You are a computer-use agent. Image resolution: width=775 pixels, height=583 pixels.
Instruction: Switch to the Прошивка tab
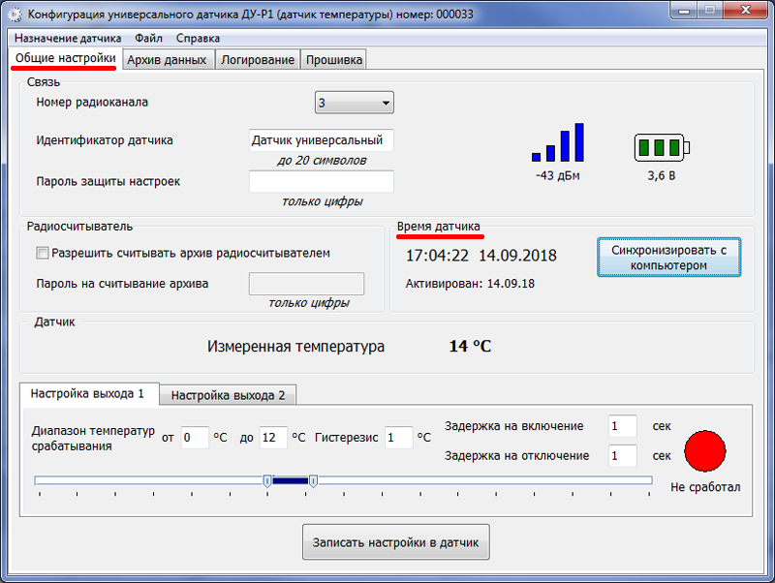(x=333, y=60)
